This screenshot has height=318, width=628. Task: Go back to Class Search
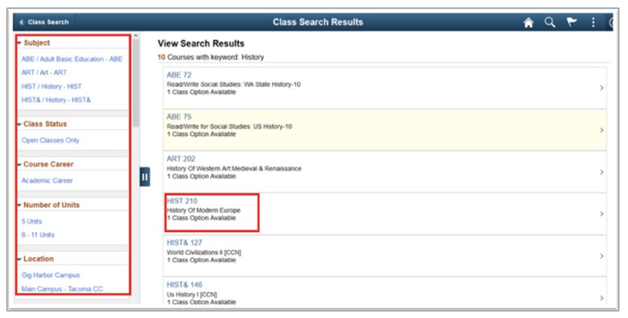point(44,23)
